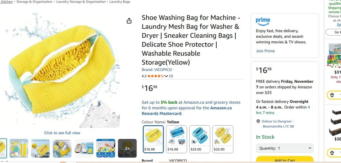Open the Quantity dropdown
The image size is (341, 163).
[x=285, y=148]
